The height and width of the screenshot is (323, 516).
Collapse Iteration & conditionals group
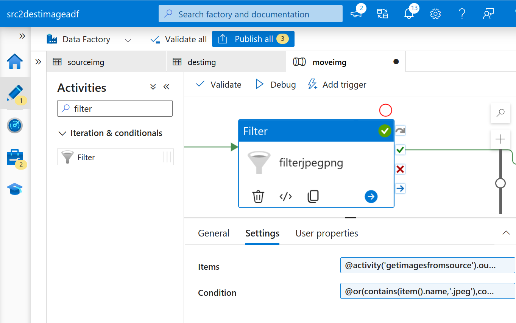(x=111, y=133)
